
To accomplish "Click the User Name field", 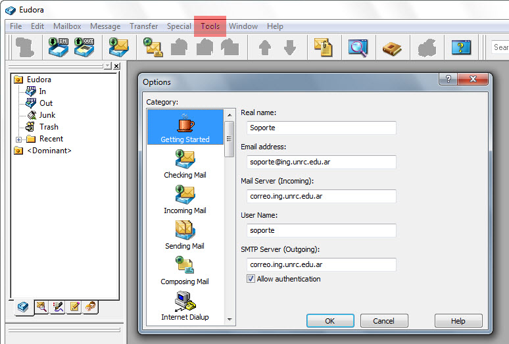I will [322, 230].
